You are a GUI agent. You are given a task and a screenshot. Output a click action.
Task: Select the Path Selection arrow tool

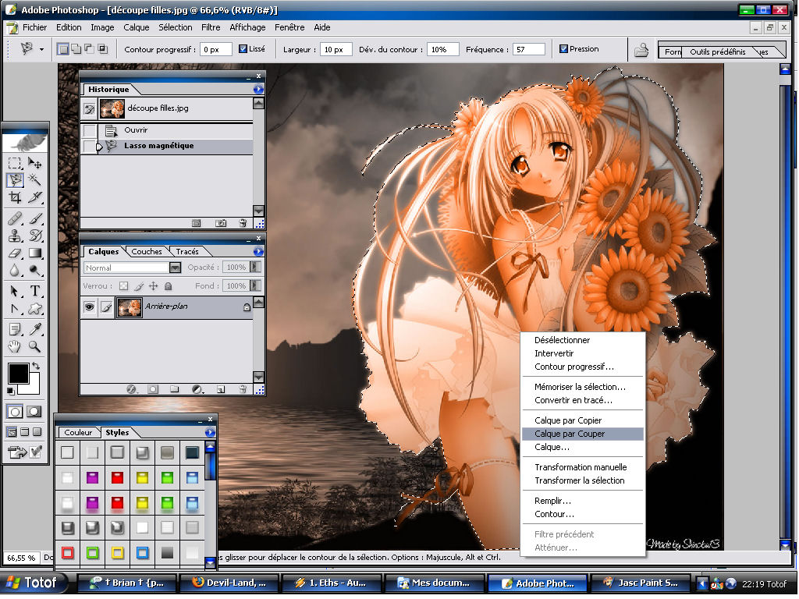[15, 291]
